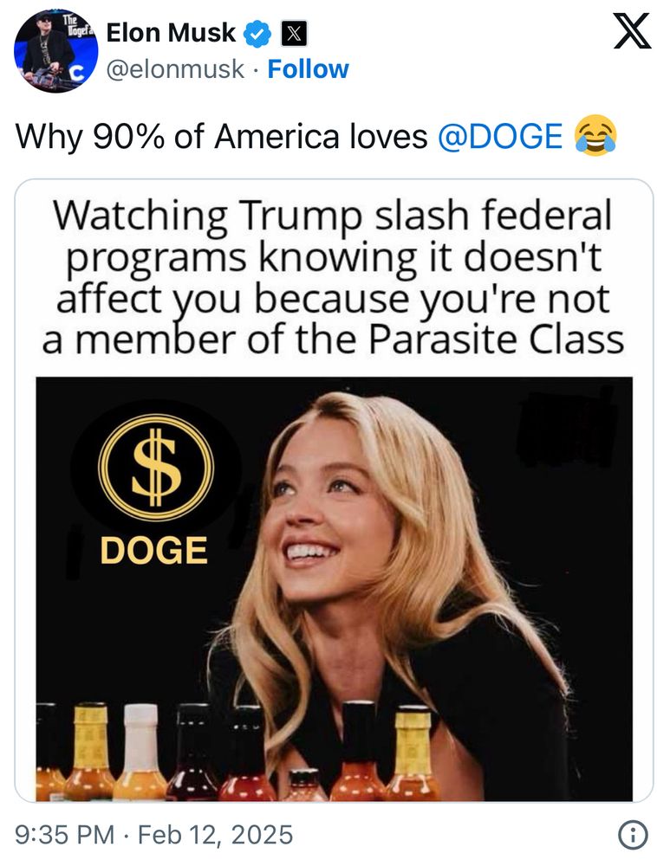Click the Feb 12, 2025 date
This screenshot has height=866, width=657.
pyautogui.click(x=216, y=835)
